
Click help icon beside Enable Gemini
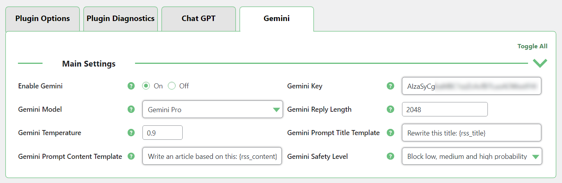pyautogui.click(x=131, y=86)
